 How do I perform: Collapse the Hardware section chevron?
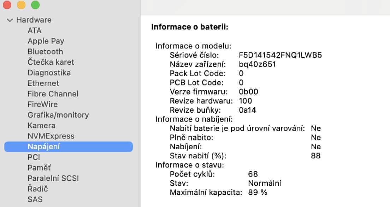point(10,20)
